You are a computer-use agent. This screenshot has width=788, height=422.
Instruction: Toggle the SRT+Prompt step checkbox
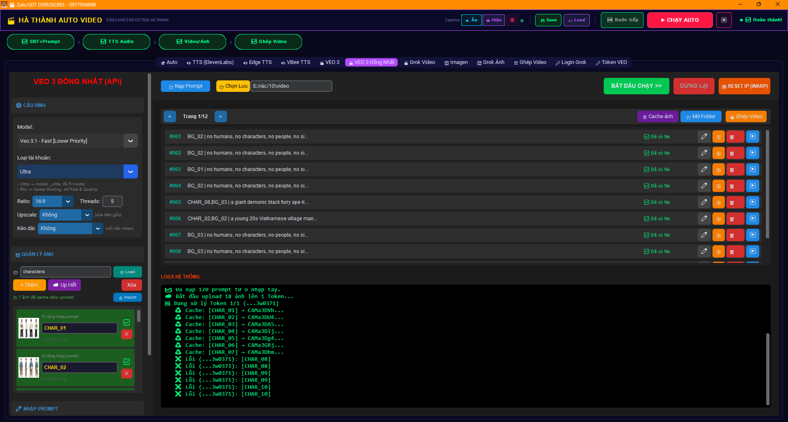[25, 42]
